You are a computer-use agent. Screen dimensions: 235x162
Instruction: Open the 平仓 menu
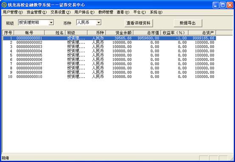click(x=140, y=12)
